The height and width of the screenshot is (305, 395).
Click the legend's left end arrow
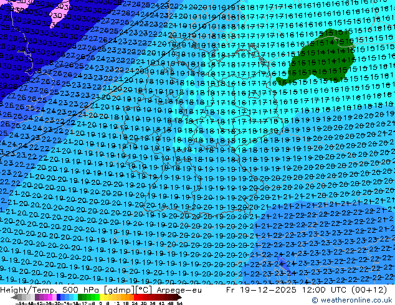point(14,298)
